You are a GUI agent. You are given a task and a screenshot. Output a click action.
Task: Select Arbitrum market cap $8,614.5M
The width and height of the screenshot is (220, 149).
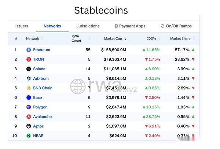(x=116, y=78)
